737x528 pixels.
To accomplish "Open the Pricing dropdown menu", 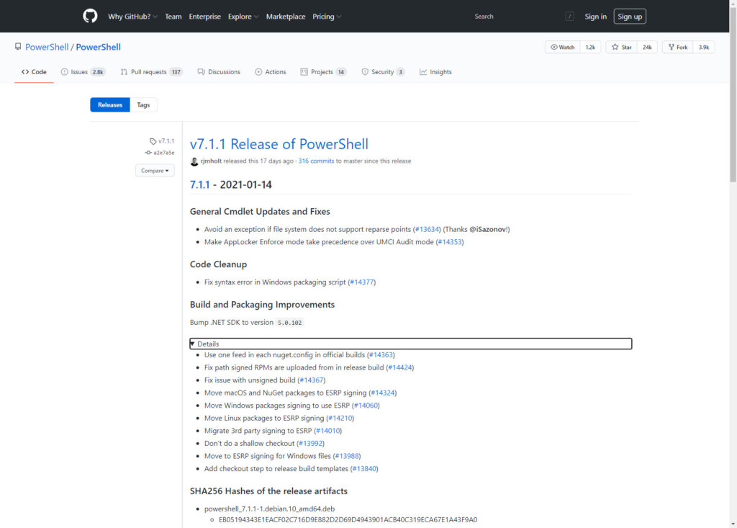I will click(327, 17).
